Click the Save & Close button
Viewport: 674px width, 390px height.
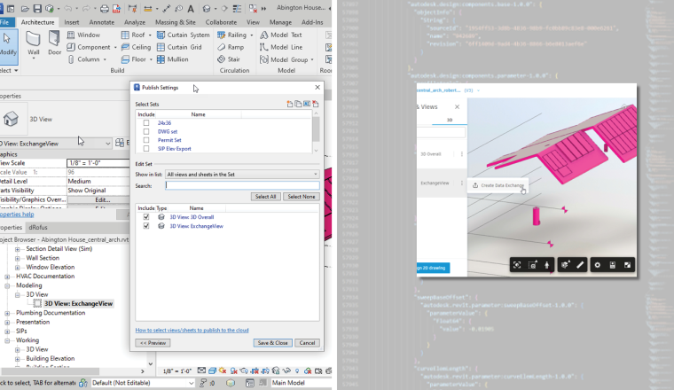tap(271, 342)
